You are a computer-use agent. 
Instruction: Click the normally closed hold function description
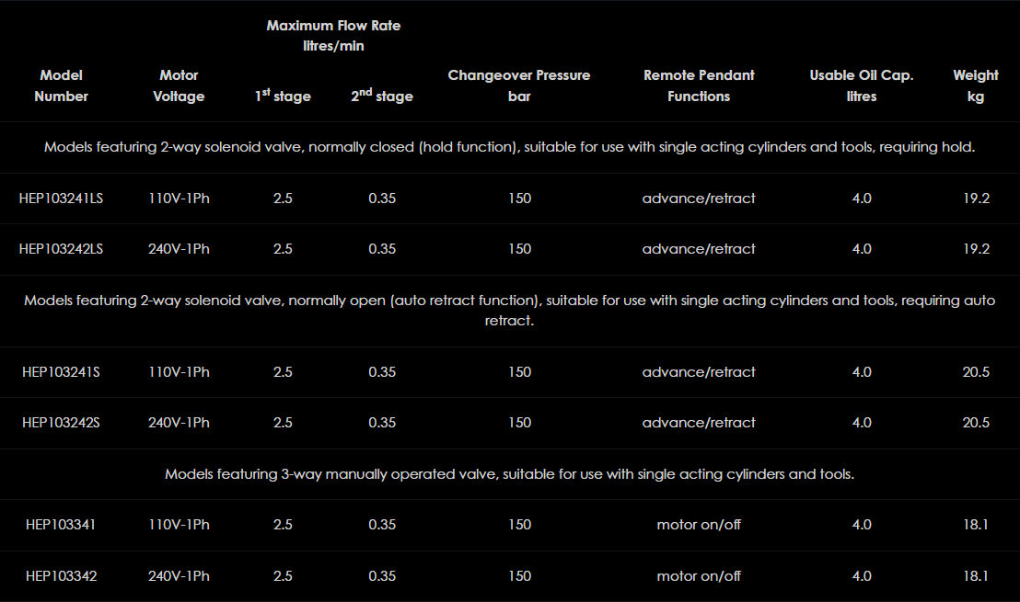point(509,147)
